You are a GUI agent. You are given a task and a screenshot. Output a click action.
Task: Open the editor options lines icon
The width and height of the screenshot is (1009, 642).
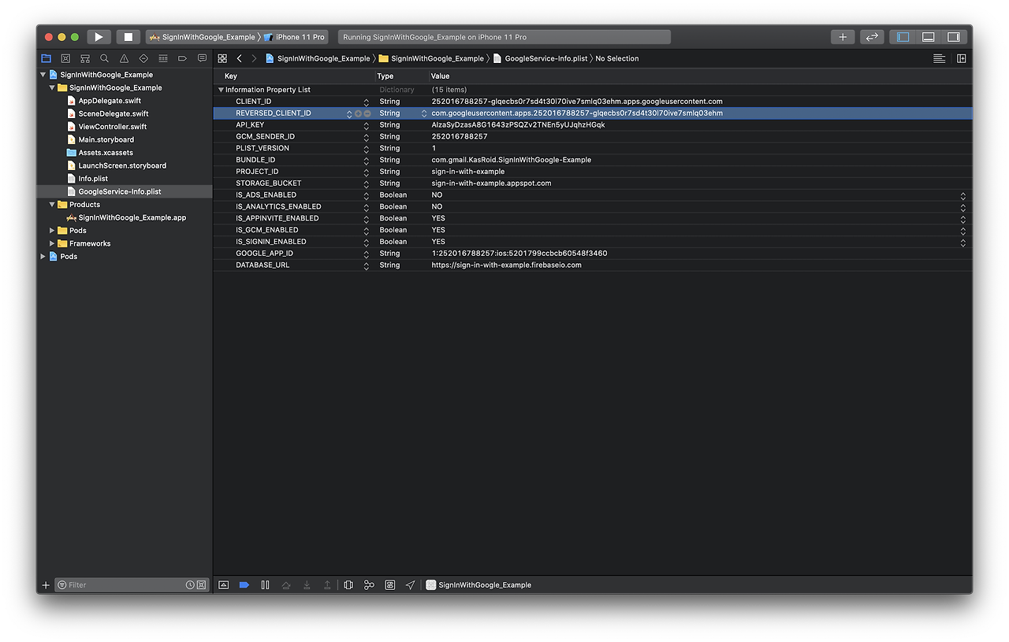939,58
